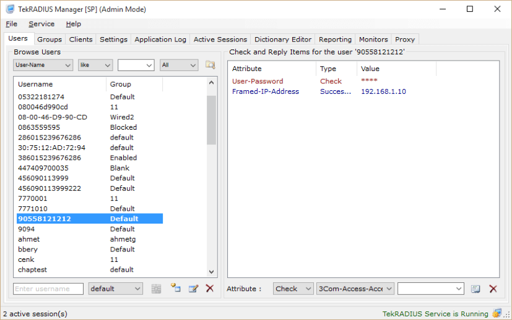
Task: Open the 3Com-Access-Accept attribute name dropdown
Action: click(355, 288)
